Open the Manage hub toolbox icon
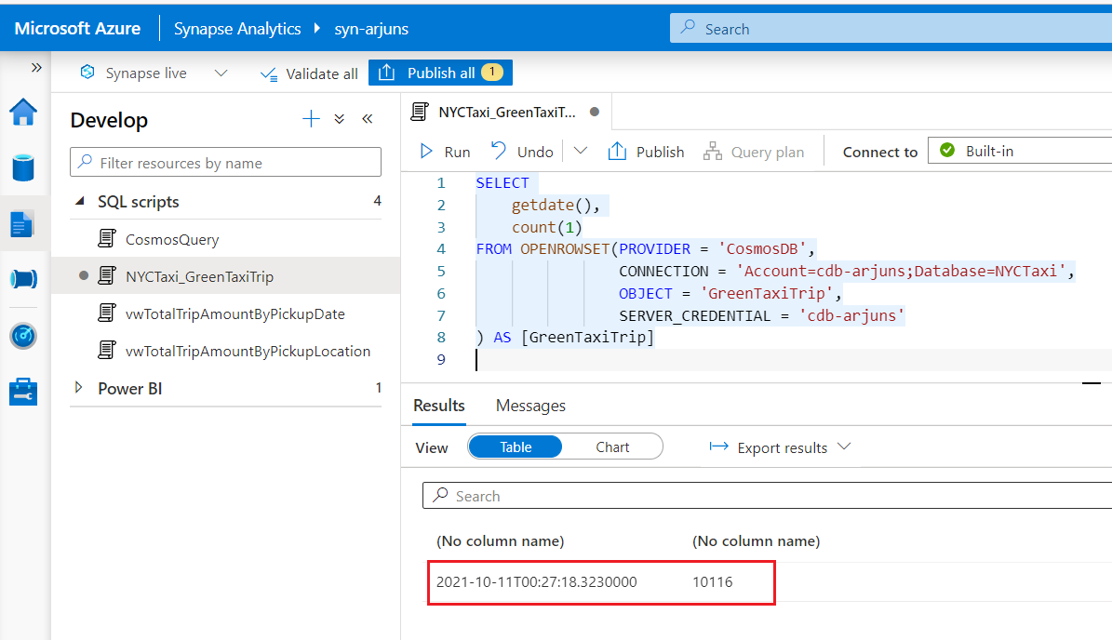The height and width of the screenshot is (640, 1112). coord(23,392)
